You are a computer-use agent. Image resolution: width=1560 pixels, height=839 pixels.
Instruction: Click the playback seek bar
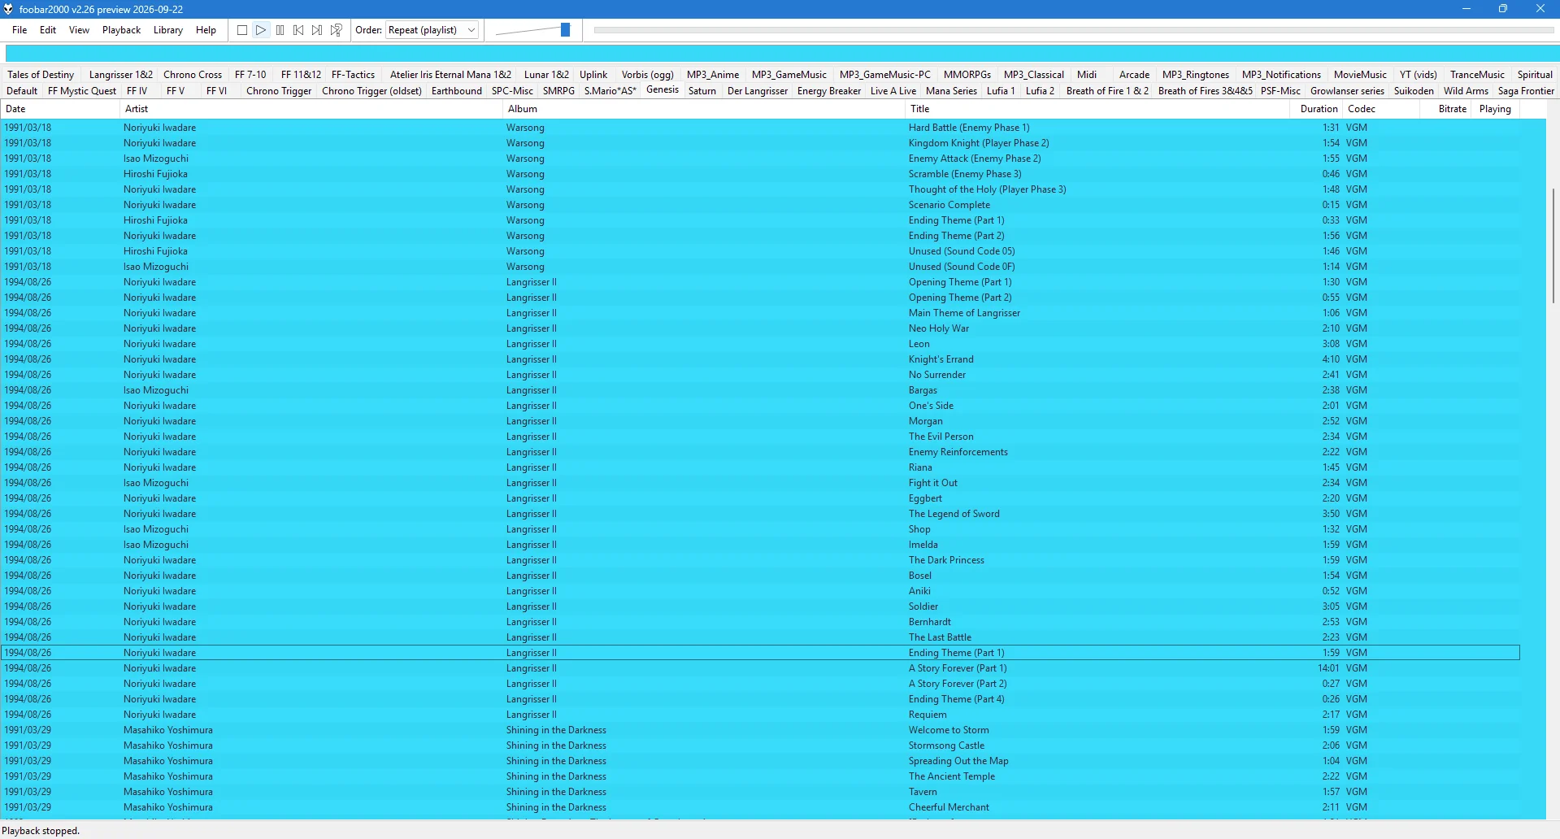tap(1074, 30)
